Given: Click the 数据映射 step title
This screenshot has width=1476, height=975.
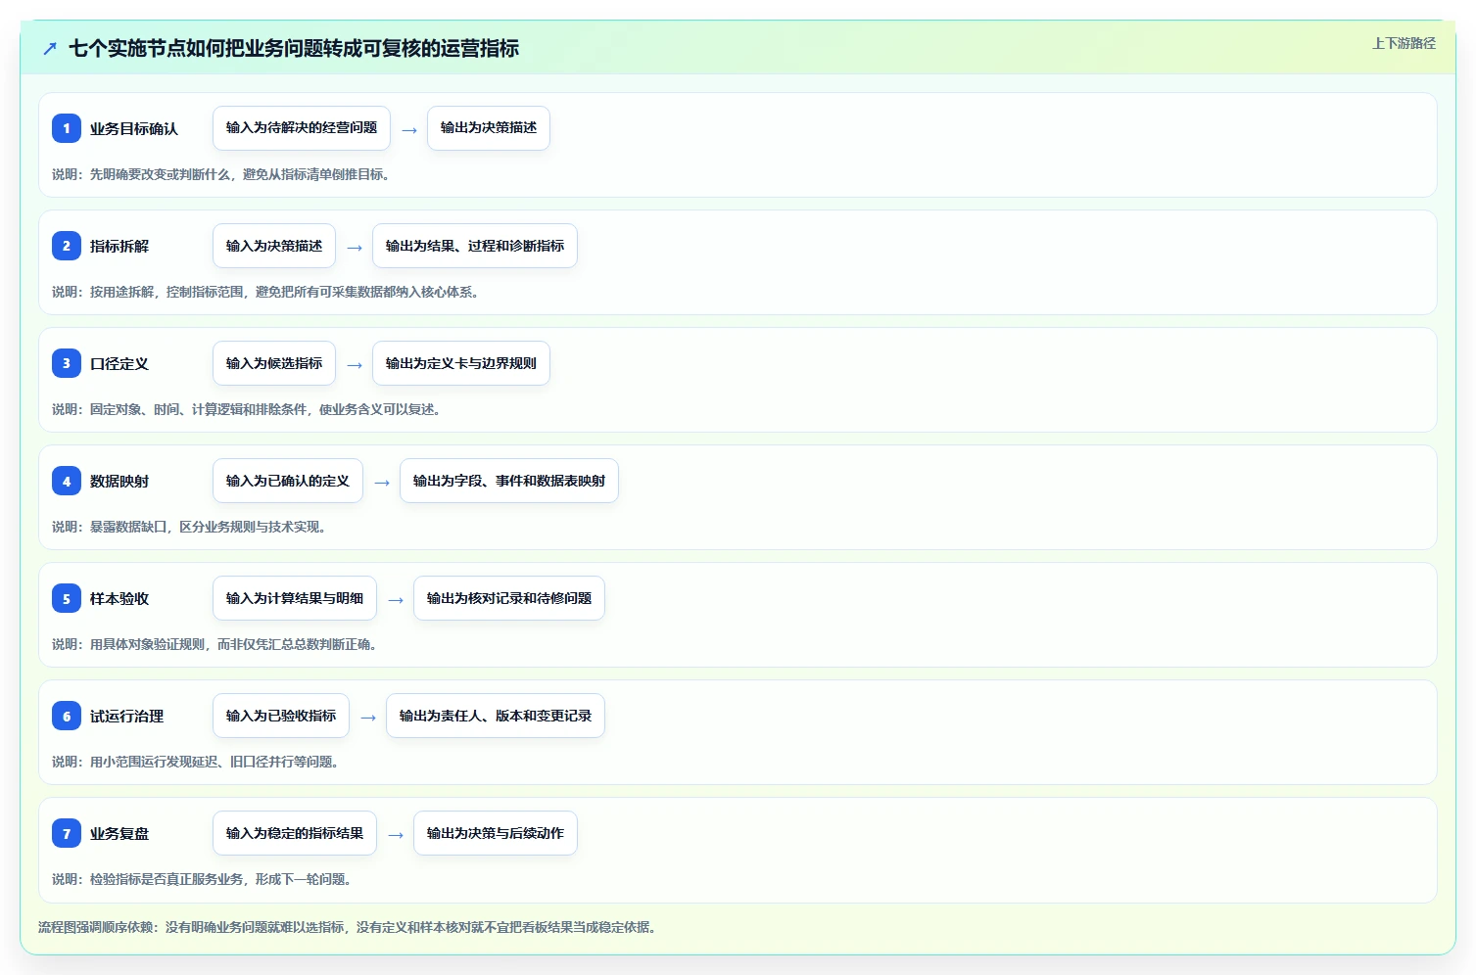Looking at the screenshot, I should click(119, 481).
